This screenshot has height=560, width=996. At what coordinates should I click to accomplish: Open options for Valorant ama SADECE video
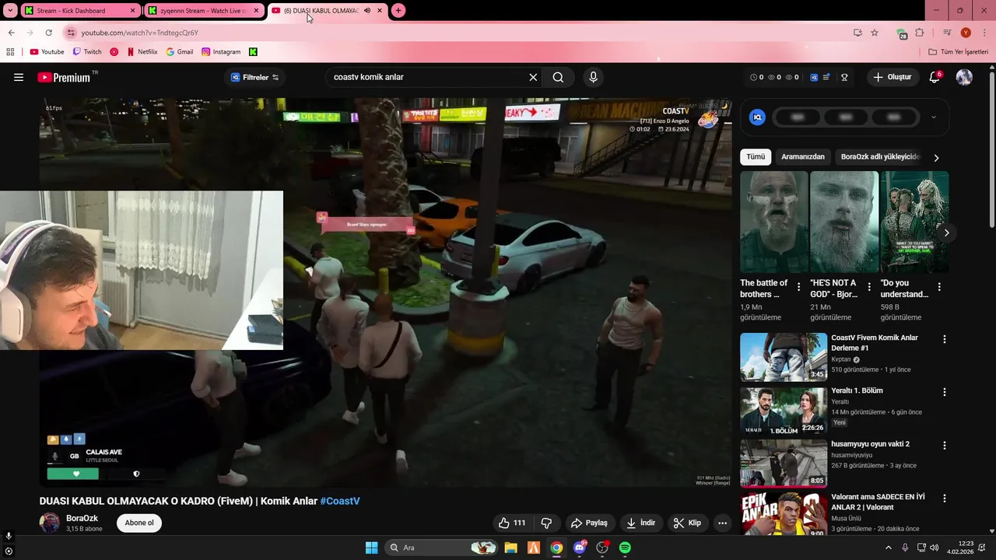[945, 499]
